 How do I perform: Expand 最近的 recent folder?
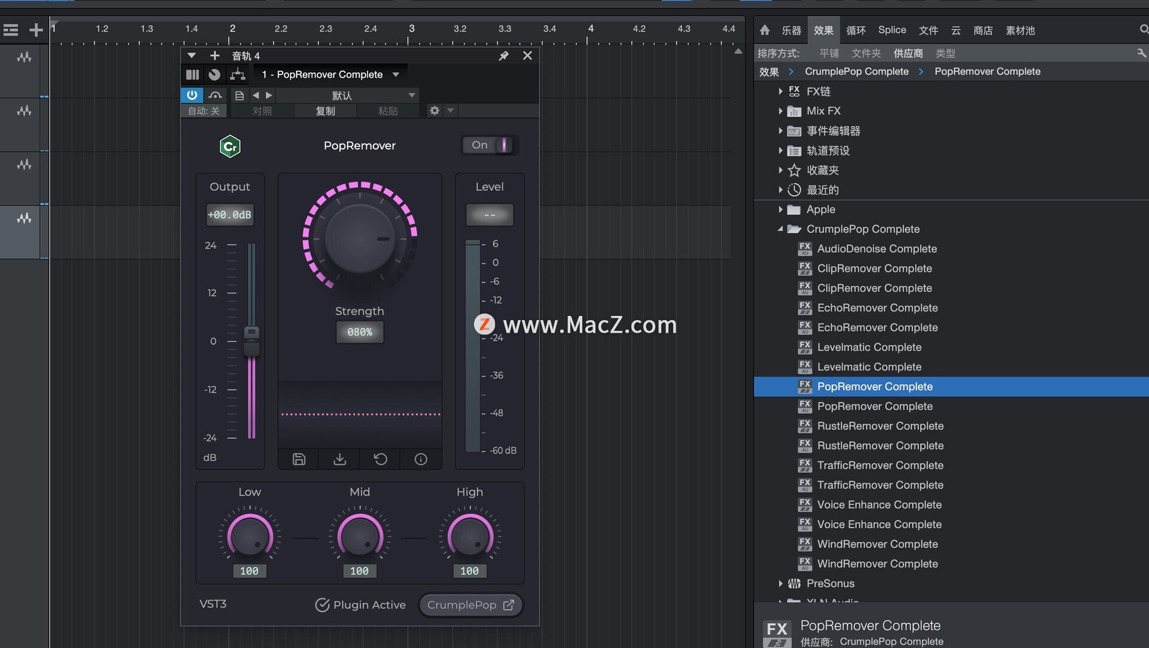coord(780,190)
